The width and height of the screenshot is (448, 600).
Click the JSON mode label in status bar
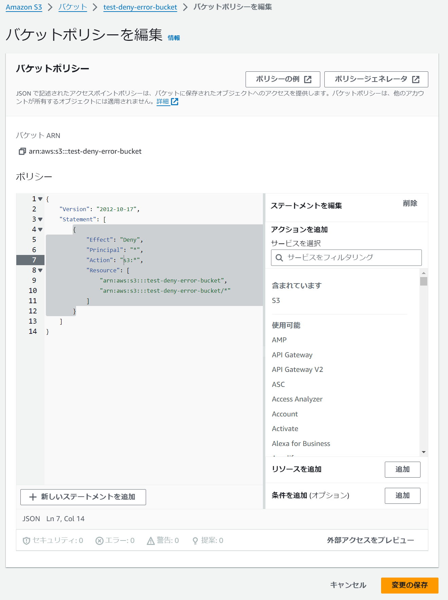click(31, 519)
